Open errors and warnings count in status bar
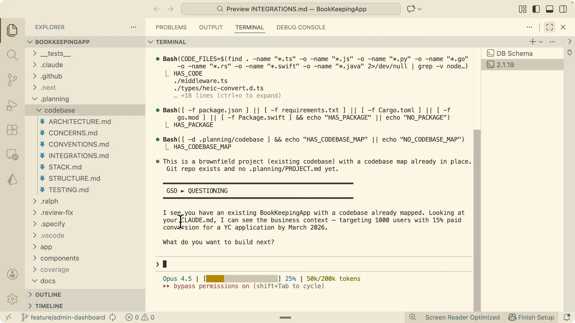Viewport: 575px width, 323px height. 140,317
